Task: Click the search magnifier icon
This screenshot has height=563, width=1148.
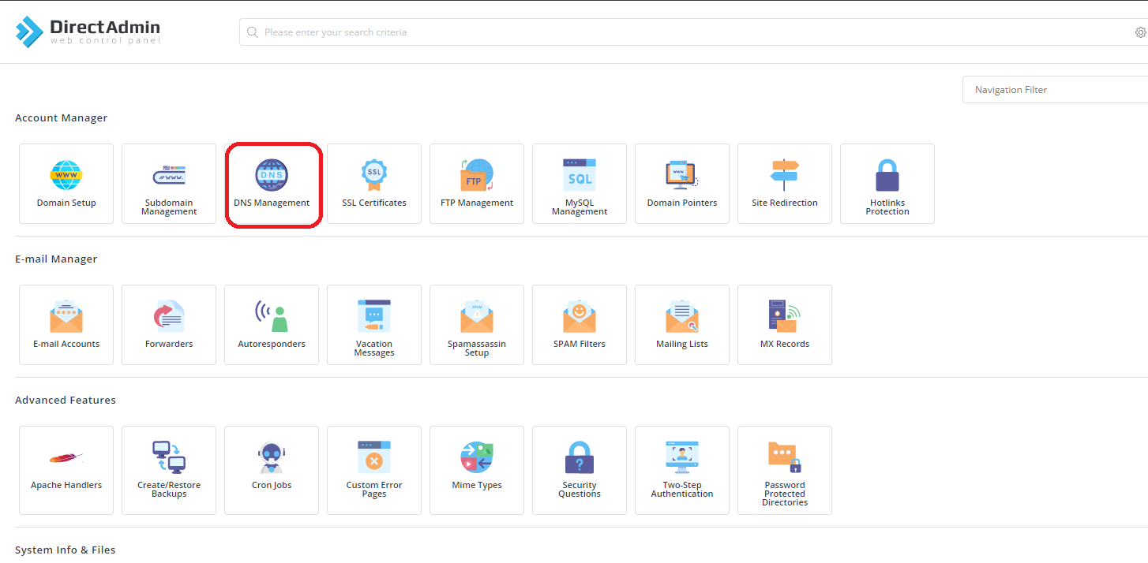Action: click(253, 32)
